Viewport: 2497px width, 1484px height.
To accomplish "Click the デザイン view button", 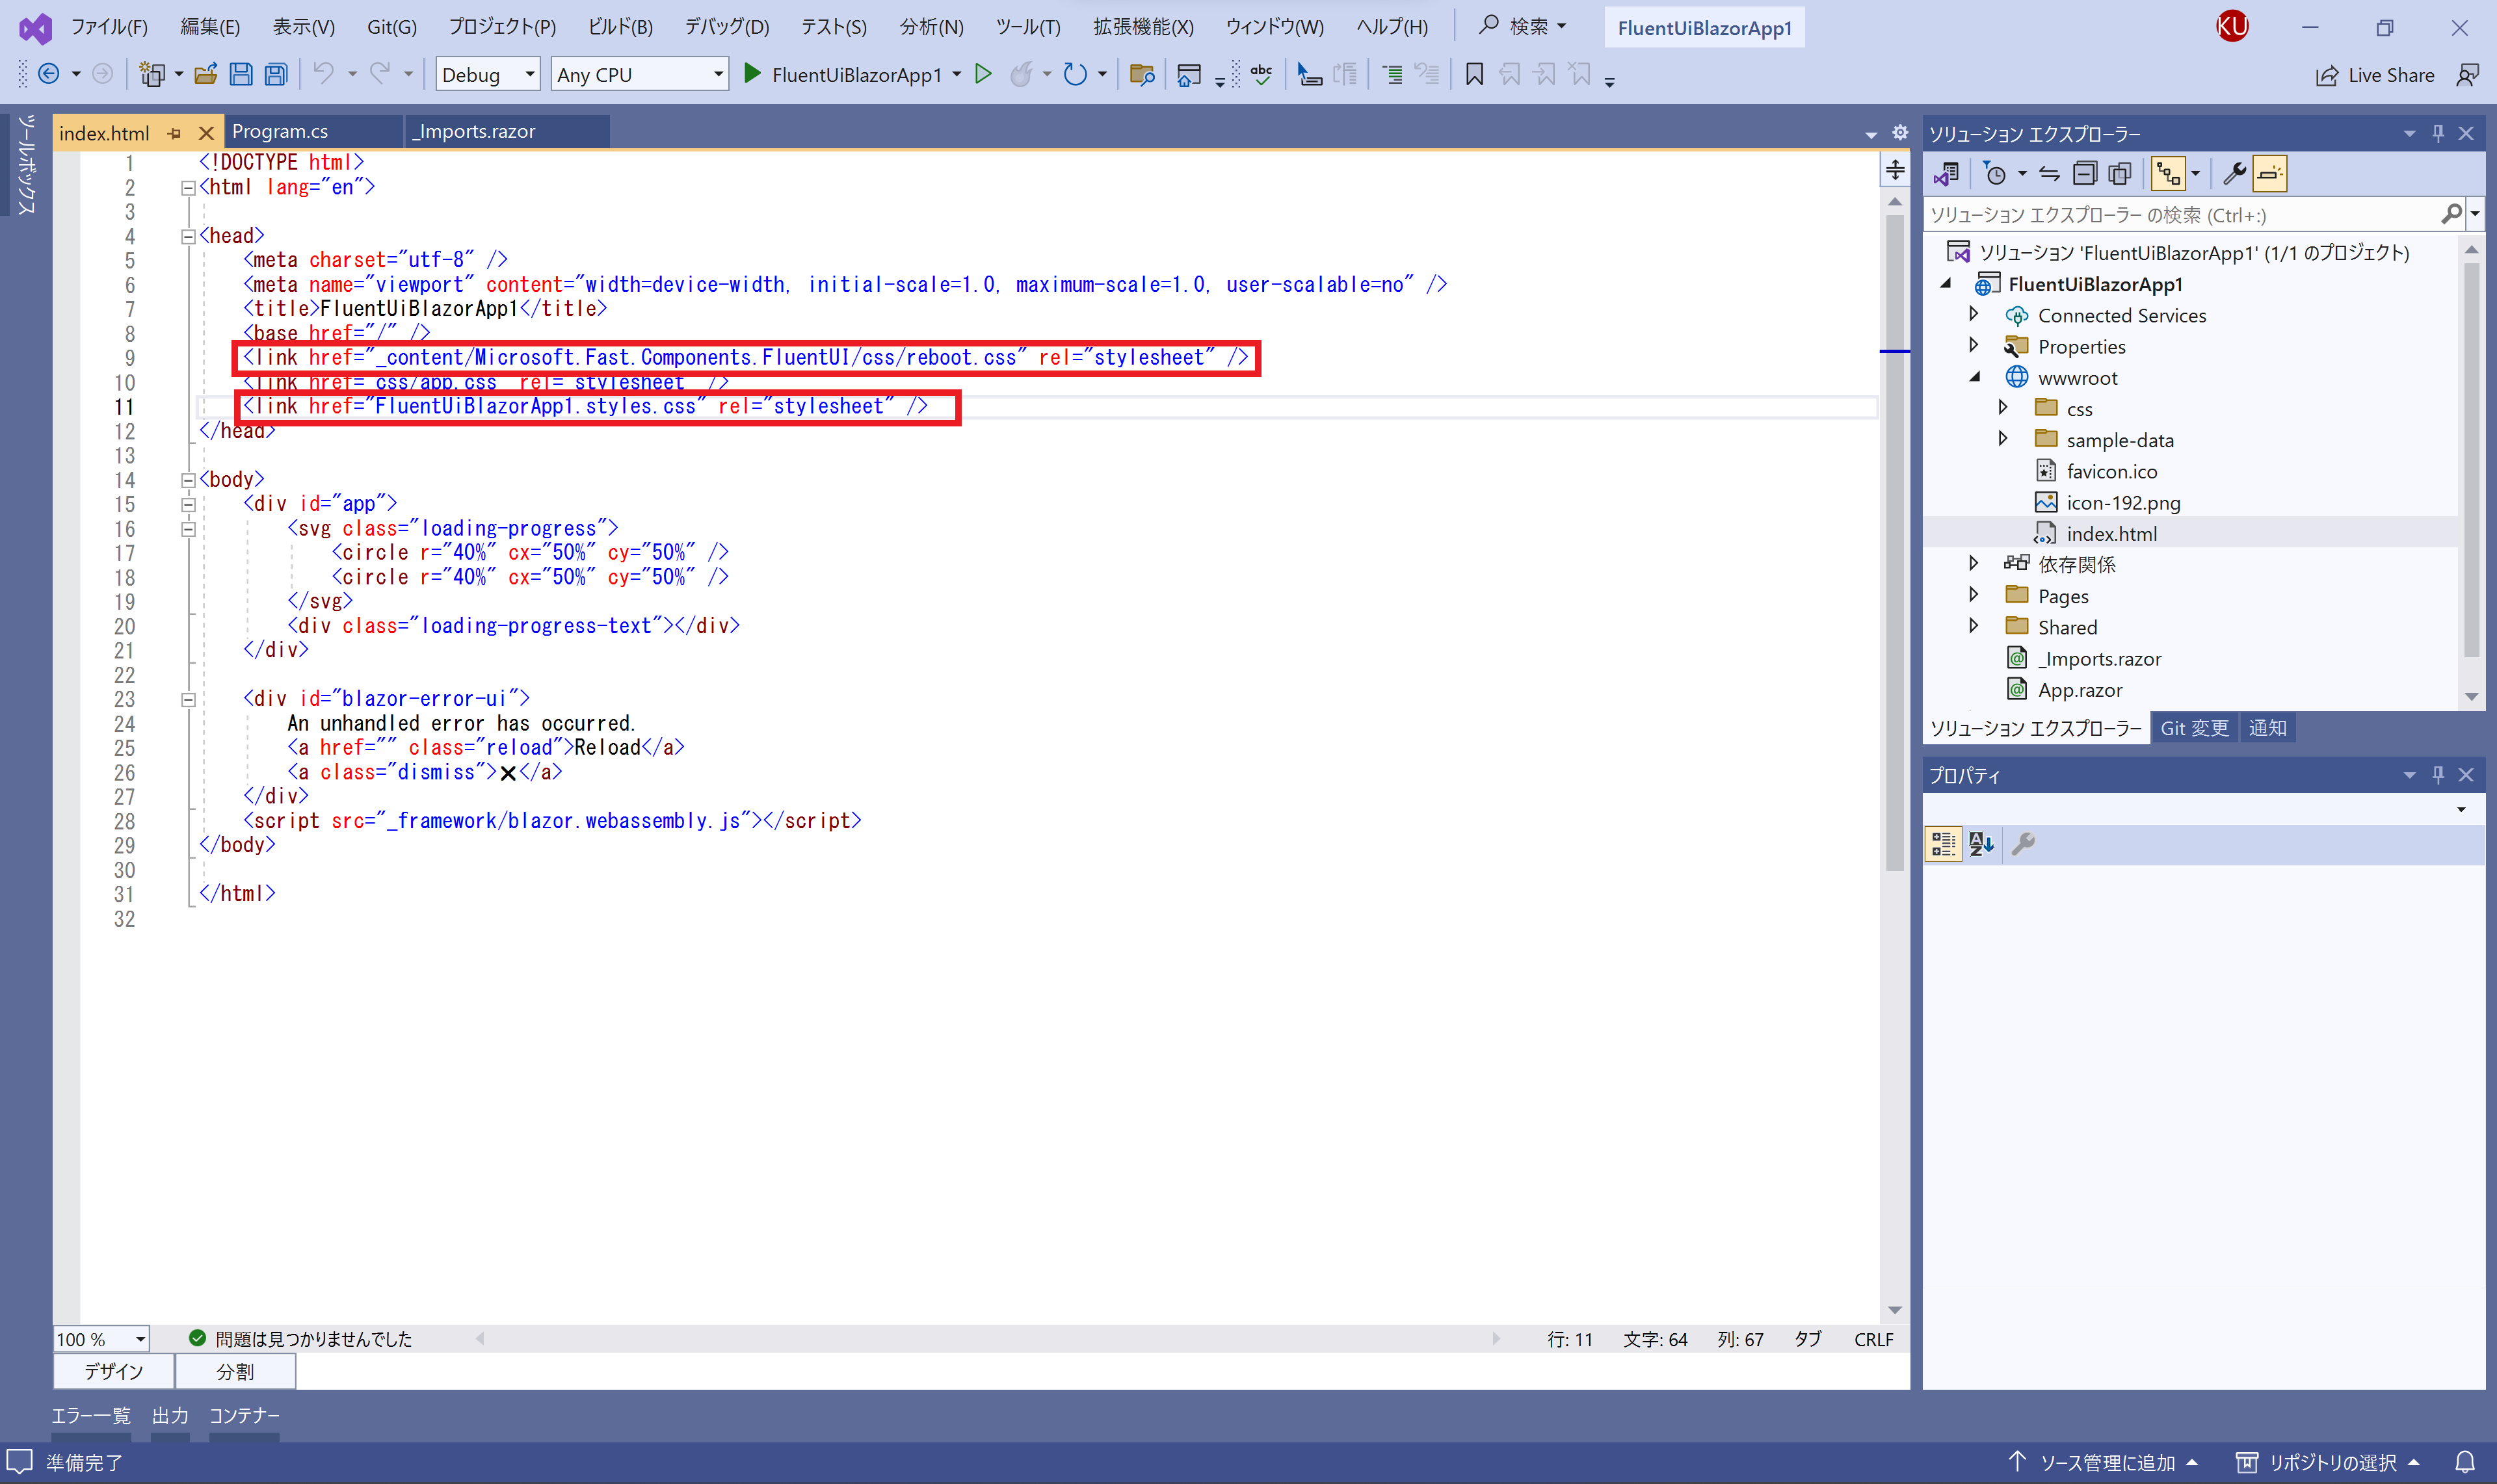I will coord(113,1371).
